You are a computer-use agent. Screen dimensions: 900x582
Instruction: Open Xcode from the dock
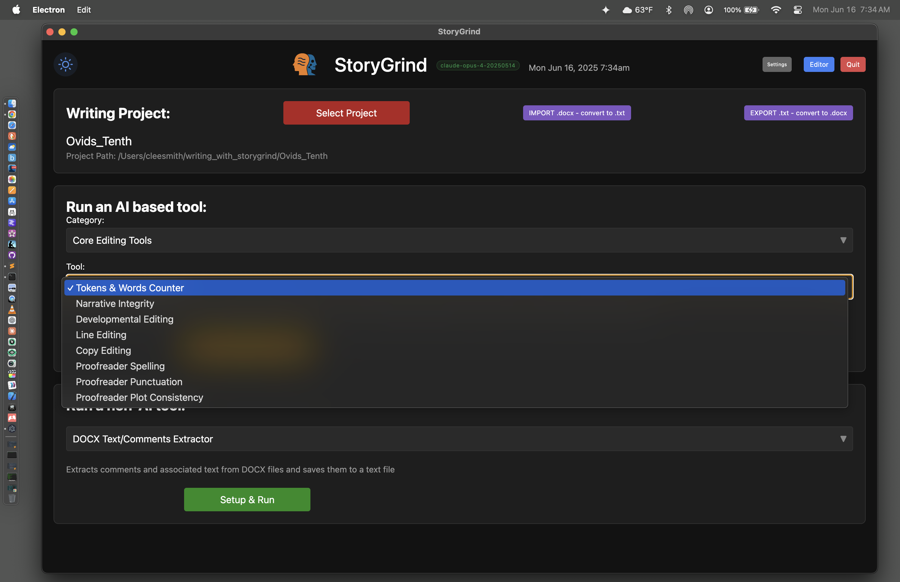(12, 396)
